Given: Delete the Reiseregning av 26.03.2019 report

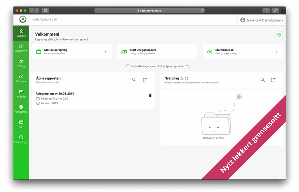Looking at the screenshot, I should 150,95.
